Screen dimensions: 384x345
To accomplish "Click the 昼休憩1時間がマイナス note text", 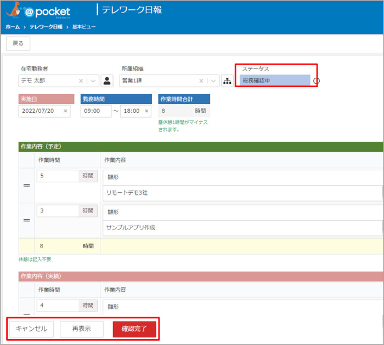I will [183, 126].
